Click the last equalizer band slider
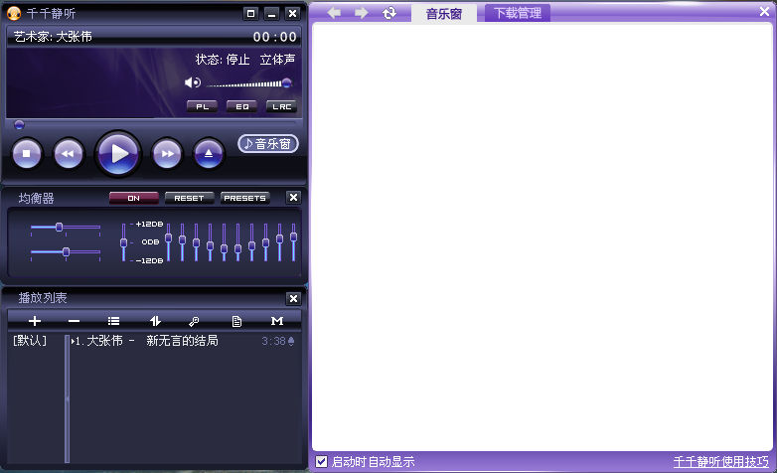 293,237
